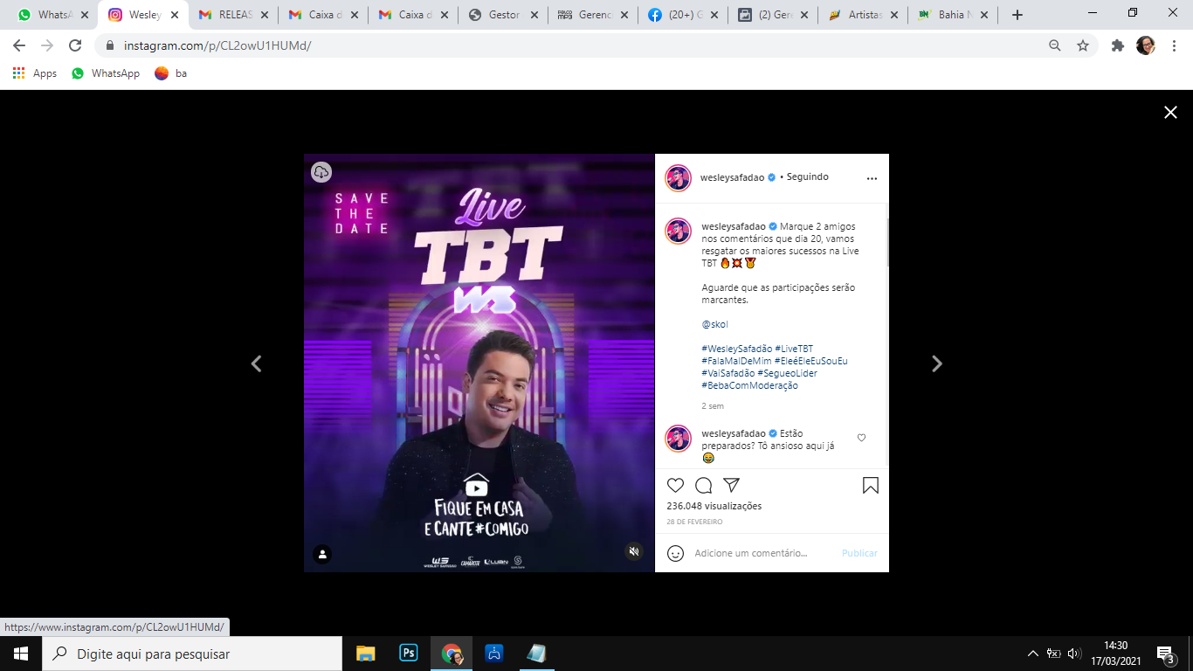Switch to the Bahia browser tab
Viewport: 1193px width, 671px height.
point(952,15)
